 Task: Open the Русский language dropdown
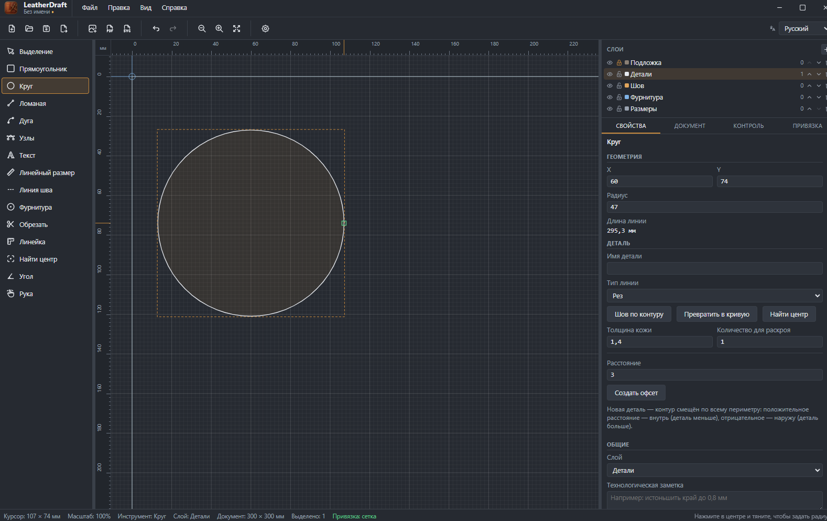tap(802, 29)
